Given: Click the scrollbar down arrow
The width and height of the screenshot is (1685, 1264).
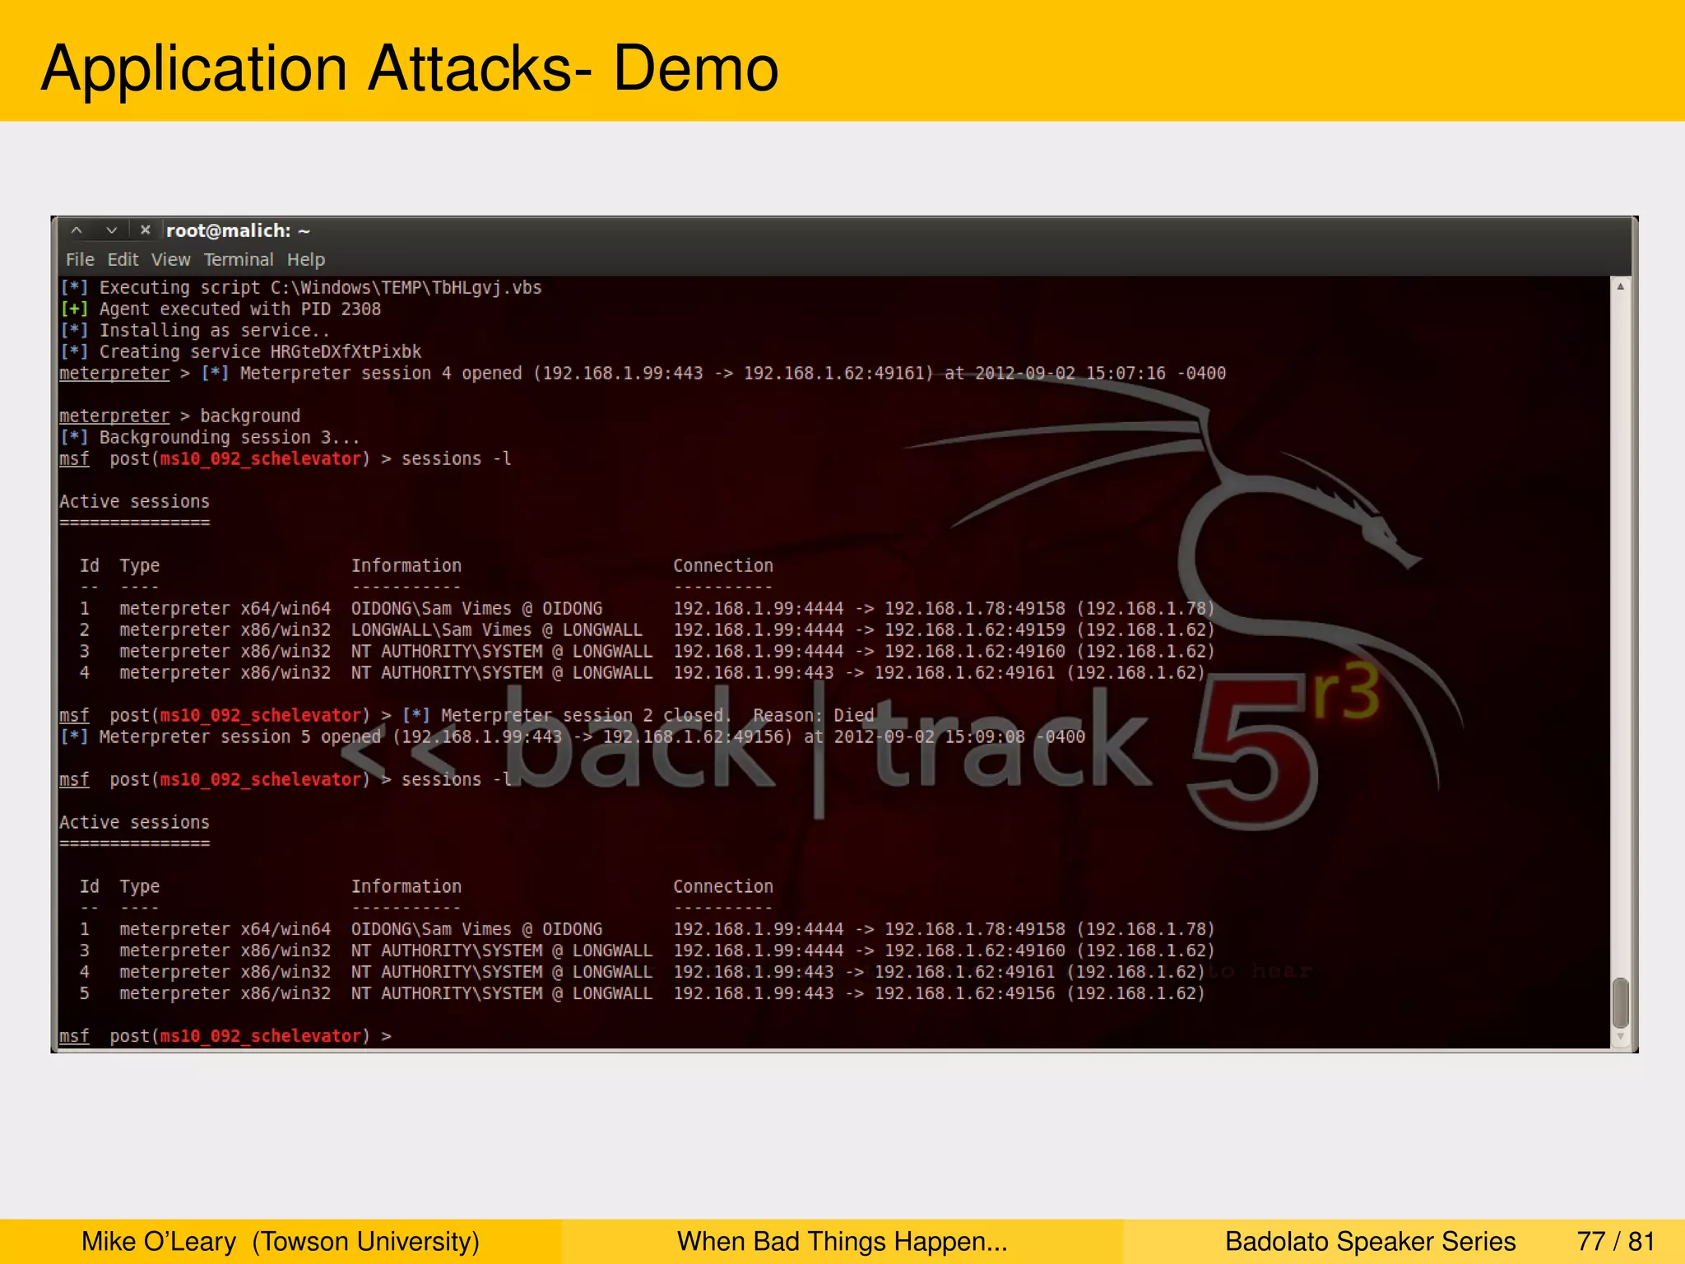Looking at the screenshot, I should [1620, 1039].
